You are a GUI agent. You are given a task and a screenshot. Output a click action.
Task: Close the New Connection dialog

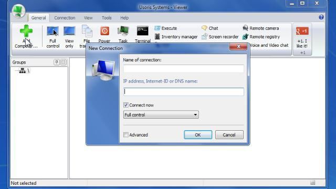(x=238, y=46)
